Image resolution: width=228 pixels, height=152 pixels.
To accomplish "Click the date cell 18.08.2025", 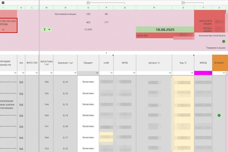I will [165, 30].
